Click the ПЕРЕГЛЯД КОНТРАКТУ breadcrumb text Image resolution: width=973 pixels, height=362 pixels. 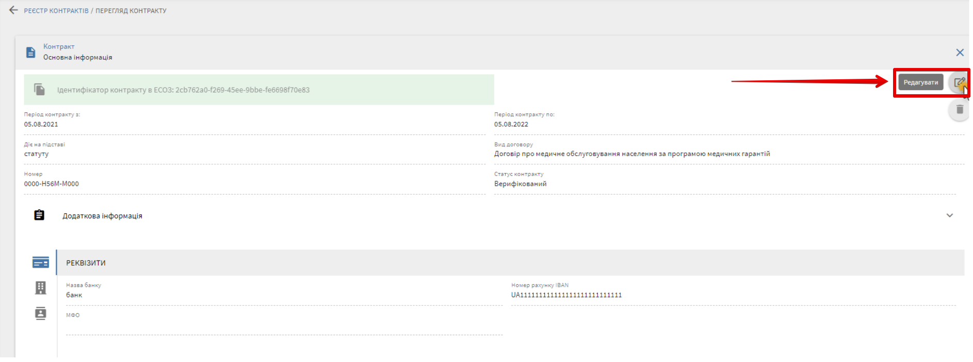[131, 11]
